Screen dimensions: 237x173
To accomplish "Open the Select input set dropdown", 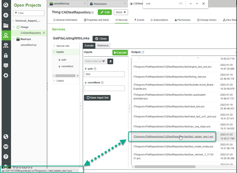I will click(x=95, y=61).
